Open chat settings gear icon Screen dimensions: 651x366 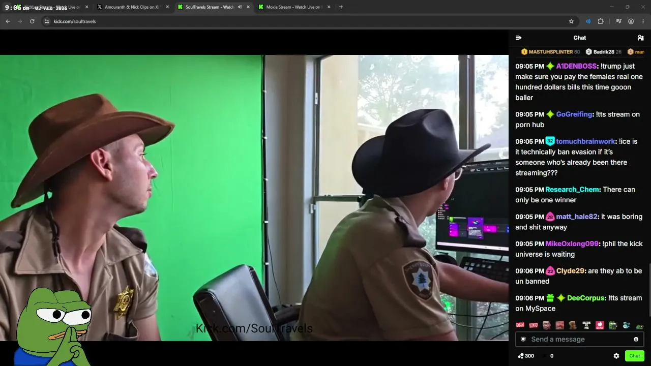(x=616, y=356)
